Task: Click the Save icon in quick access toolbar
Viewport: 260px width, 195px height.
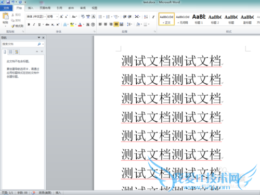Action: (8, 2)
